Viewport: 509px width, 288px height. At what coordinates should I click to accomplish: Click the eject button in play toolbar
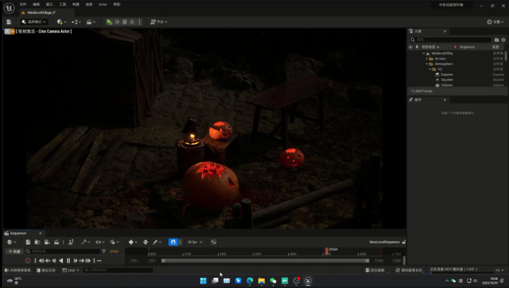tap(132, 22)
